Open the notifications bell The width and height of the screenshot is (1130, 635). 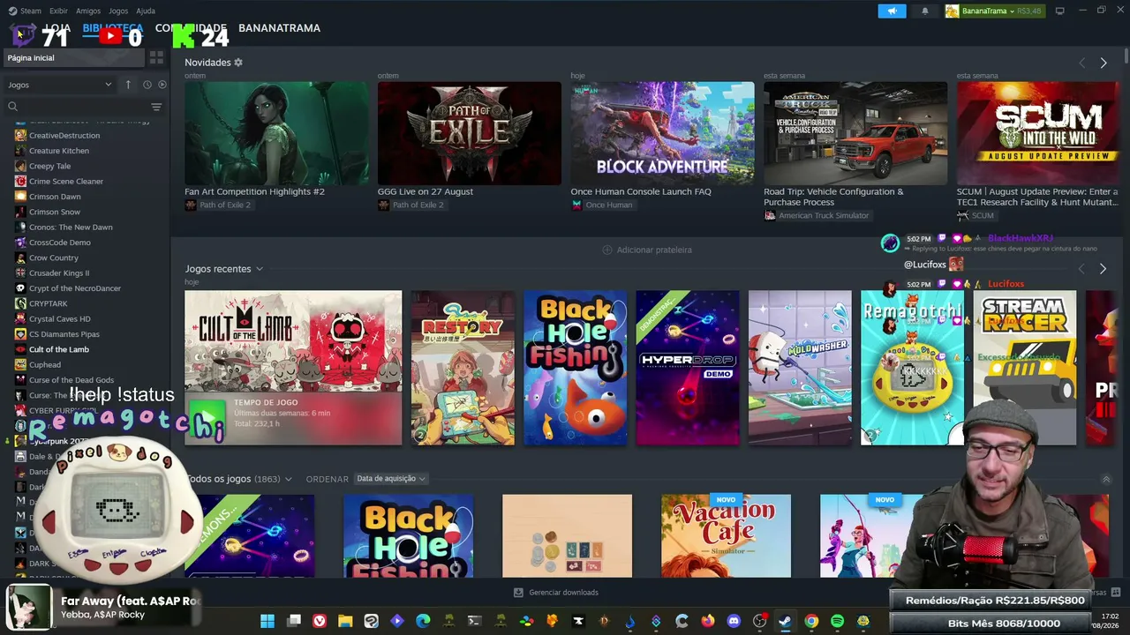[x=925, y=11]
